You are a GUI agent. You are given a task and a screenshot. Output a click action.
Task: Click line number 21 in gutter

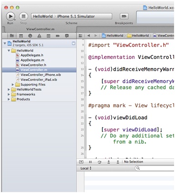tap(82, 118)
